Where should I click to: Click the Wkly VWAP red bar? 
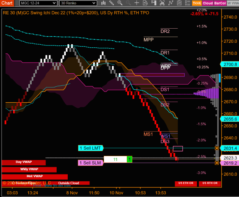(29, 170)
